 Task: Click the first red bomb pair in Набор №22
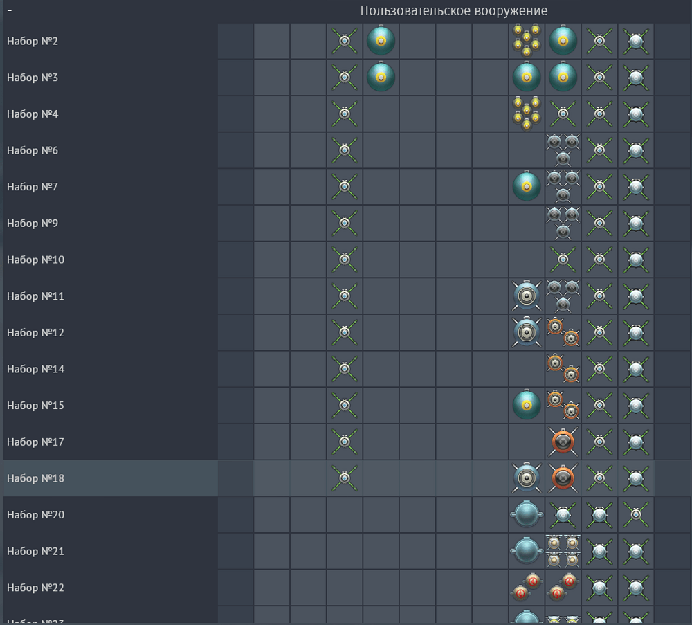pos(527,588)
